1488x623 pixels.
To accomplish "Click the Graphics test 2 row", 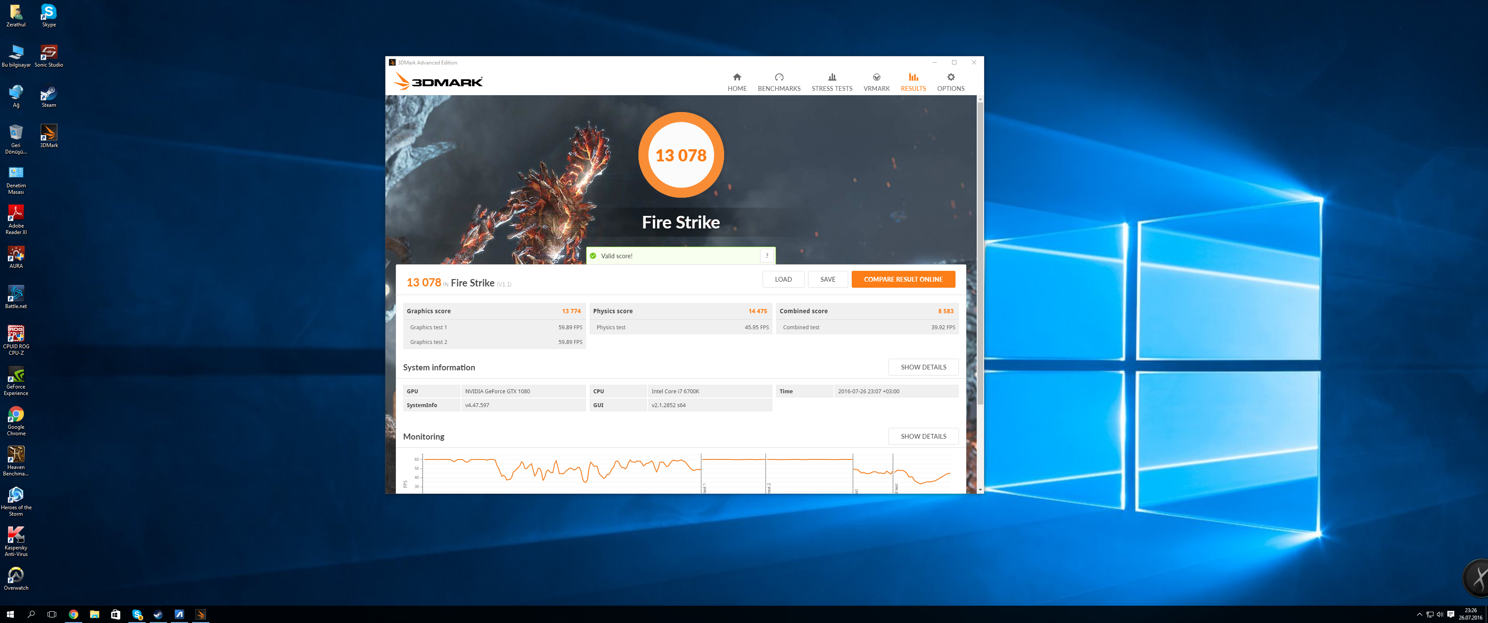I will tap(494, 342).
